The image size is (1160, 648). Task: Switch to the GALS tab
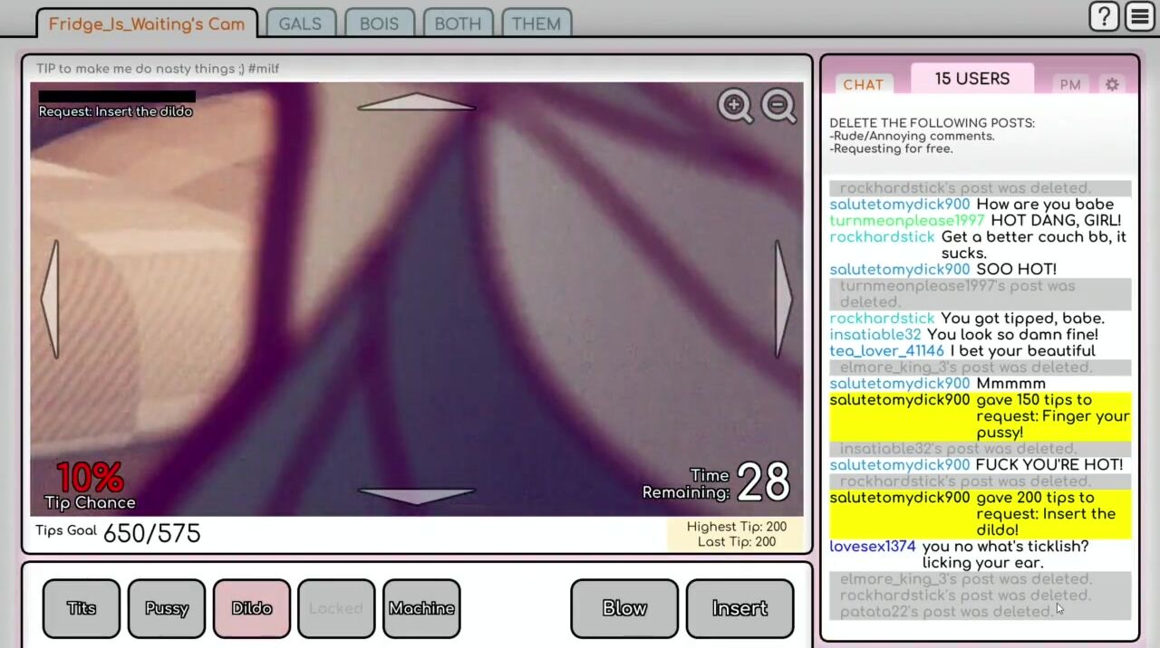click(300, 24)
